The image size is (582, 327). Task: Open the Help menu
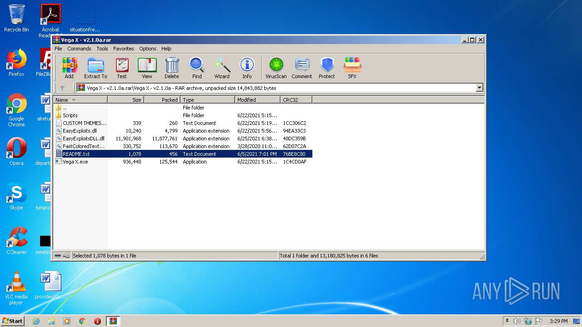coord(166,49)
